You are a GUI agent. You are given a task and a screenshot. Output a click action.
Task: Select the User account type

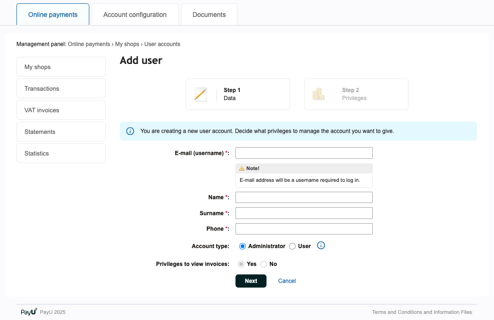pyautogui.click(x=292, y=246)
